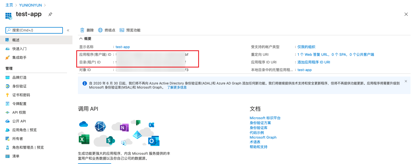This screenshot has height=164, width=416.
Task: Open Integration assistant rocket item
Action: pos(19,57)
